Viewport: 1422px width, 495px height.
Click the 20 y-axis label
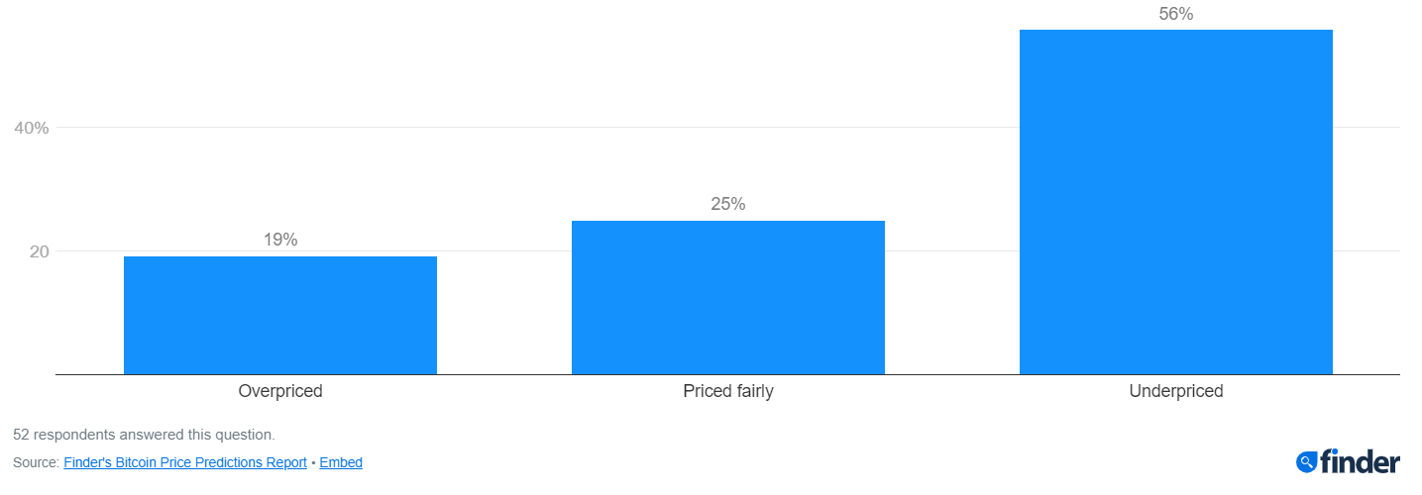pyautogui.click(x=39, y=251)
